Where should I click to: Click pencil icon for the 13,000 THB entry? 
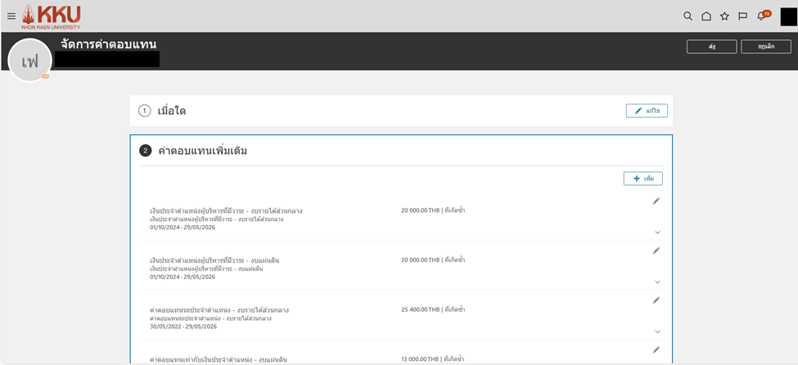pos(656,349)
